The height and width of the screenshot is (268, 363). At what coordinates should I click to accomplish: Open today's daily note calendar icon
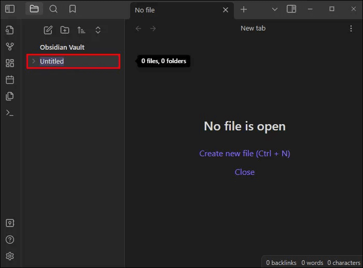pos(10,80)
